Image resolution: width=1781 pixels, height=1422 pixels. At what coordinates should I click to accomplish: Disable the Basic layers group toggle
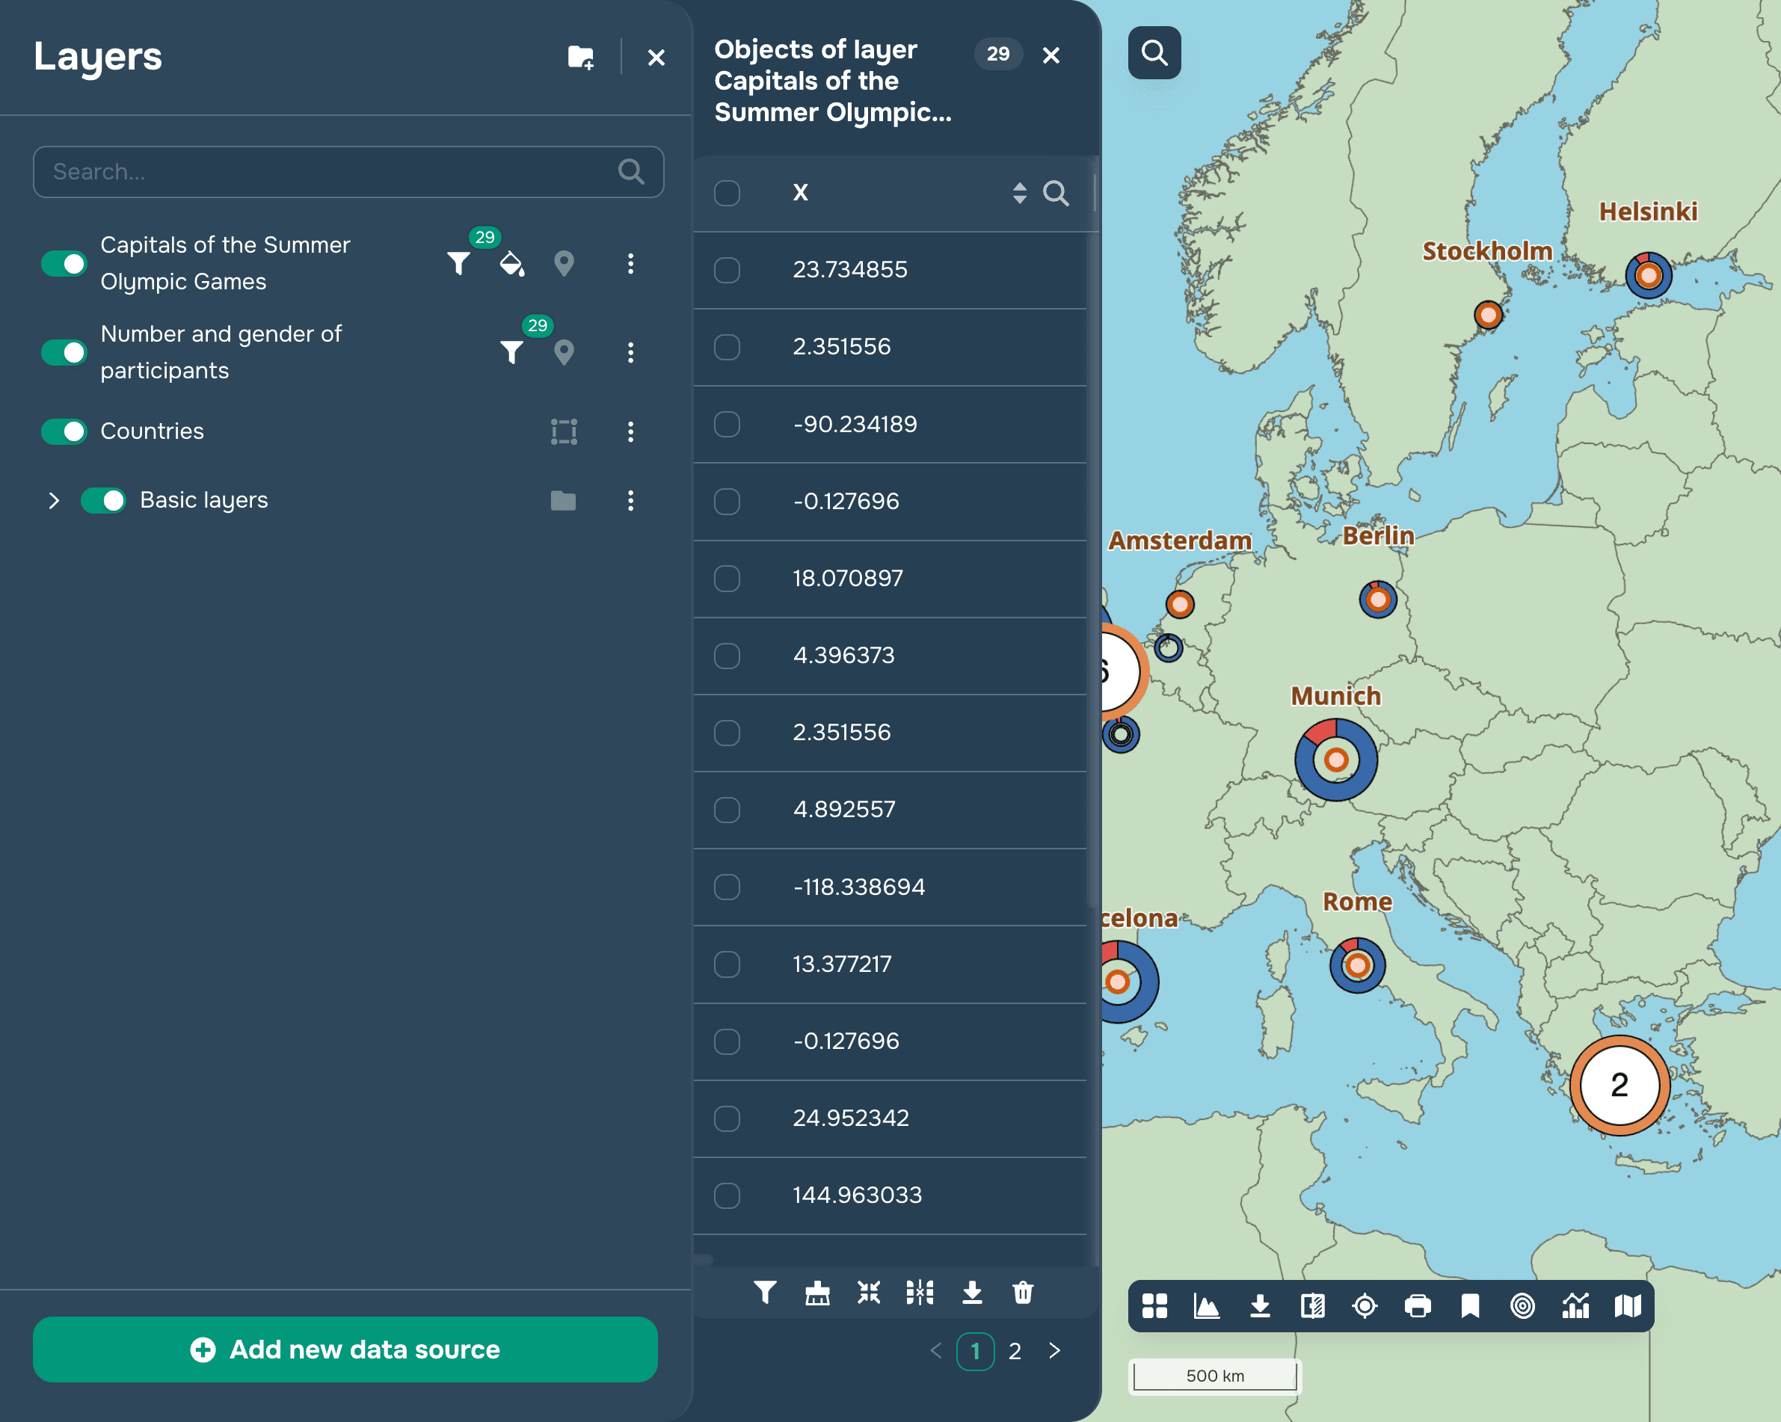103,500
